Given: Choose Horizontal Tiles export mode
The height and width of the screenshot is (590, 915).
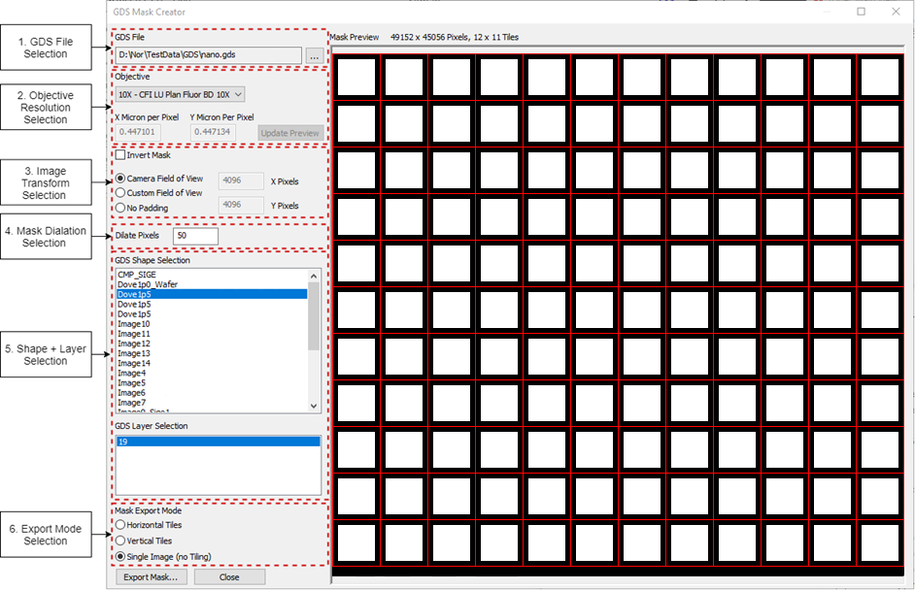Looking at the screenshot, I should [120, 525].
